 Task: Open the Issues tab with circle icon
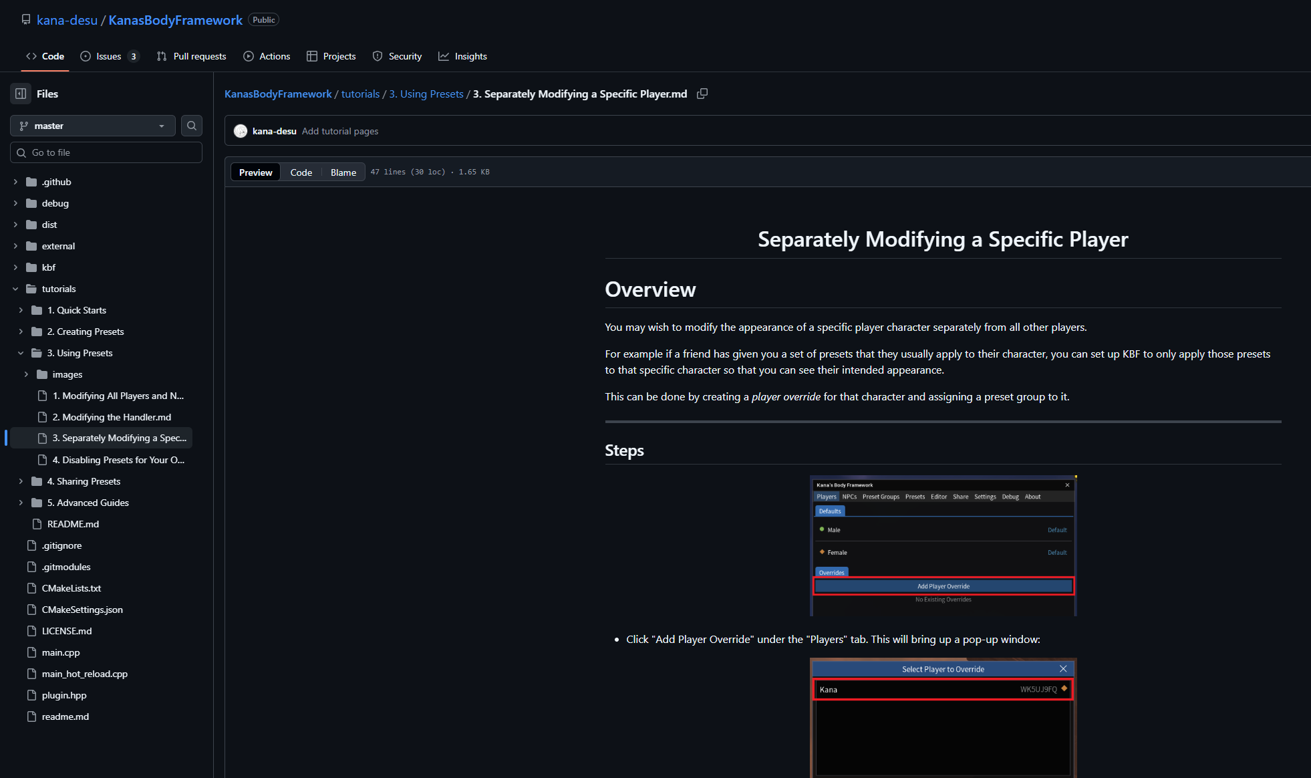tap(108, 56)
